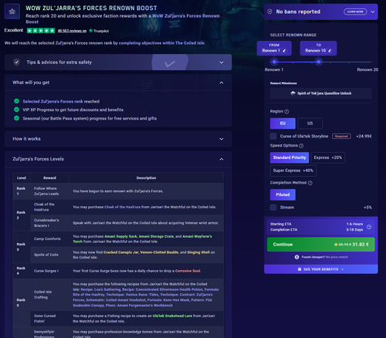Click the Camp Comforts reward cell
The height and width of the screenshot is (338, 386).
(x=49, y=239)
